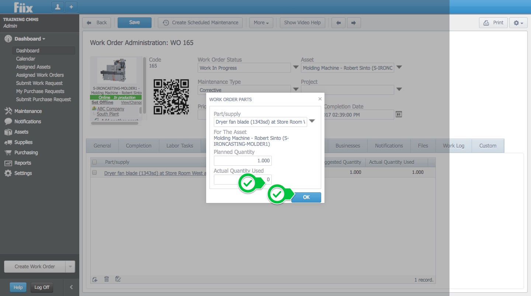This screenshot has width=531, height=296.
Task: Click the Create Work Order button
Action: point(35,266)
